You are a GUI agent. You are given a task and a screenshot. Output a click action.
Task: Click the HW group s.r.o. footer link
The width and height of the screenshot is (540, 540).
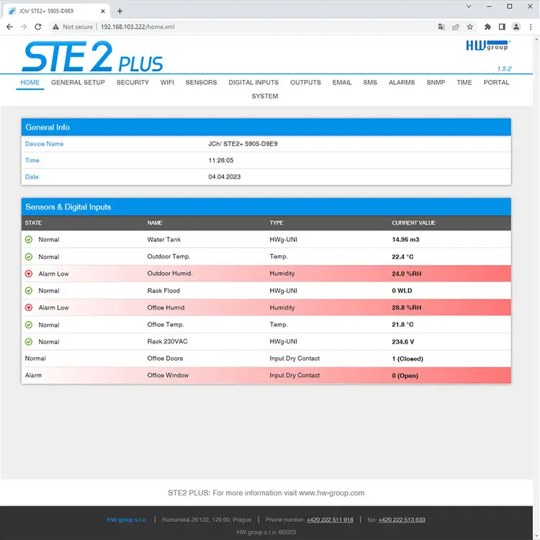pos(127,520)
